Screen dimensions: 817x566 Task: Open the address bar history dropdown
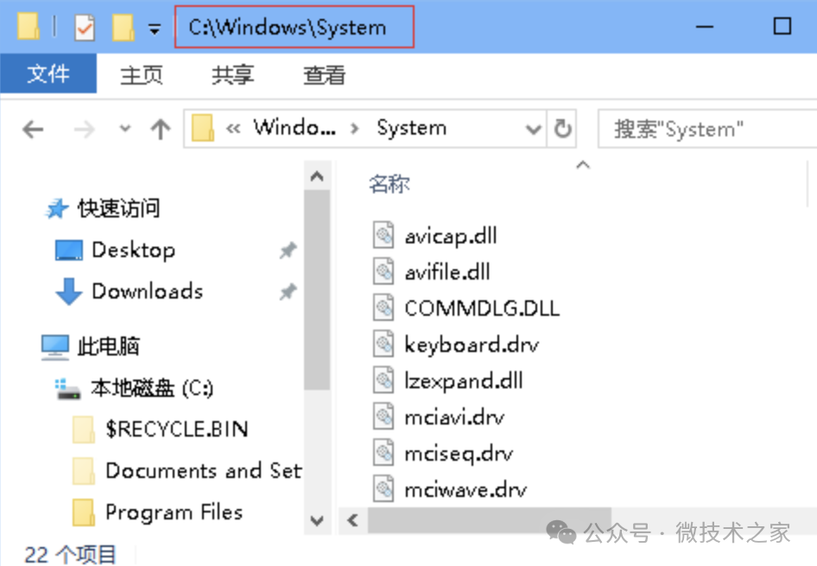click(x=533, y=129)
